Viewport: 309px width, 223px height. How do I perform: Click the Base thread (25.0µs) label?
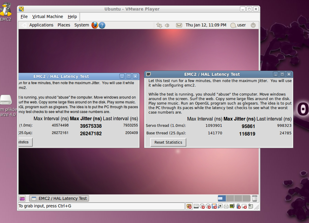(x=166, y=133)
